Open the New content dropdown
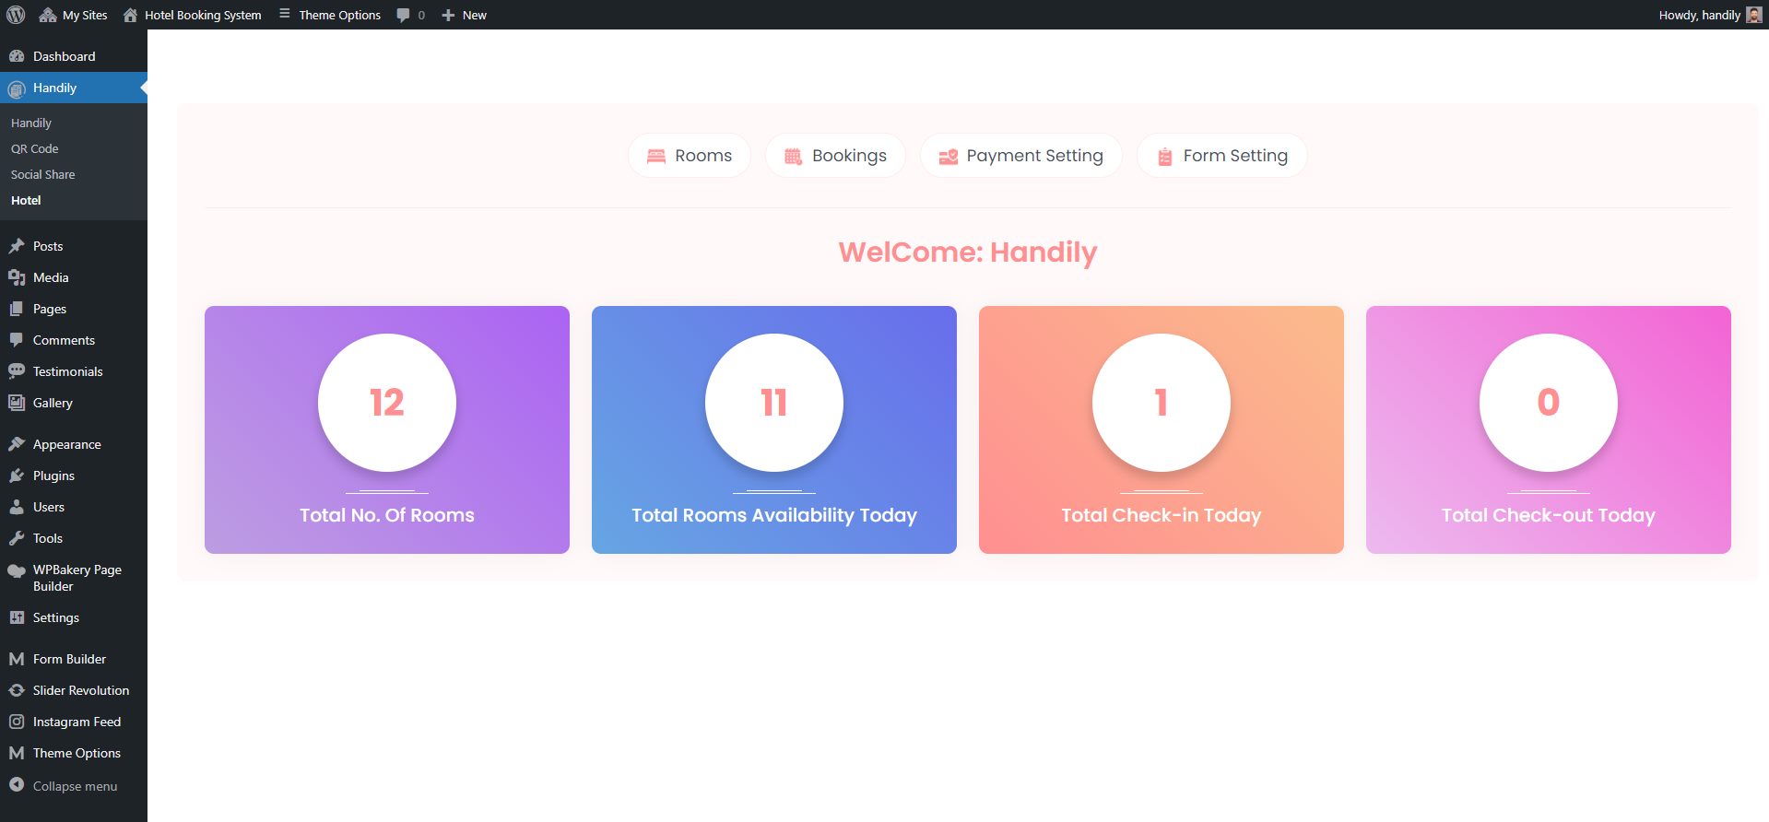The image size is (1769, 822). tap(464, 15)
